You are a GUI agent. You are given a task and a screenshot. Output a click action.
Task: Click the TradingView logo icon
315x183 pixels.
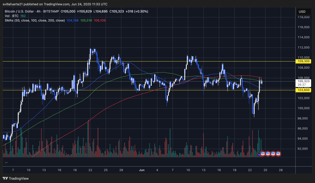pos(5,178)
